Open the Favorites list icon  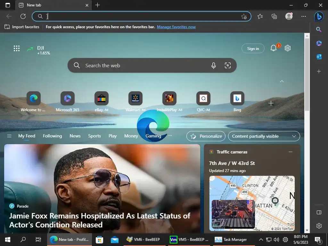click(260, 16)
